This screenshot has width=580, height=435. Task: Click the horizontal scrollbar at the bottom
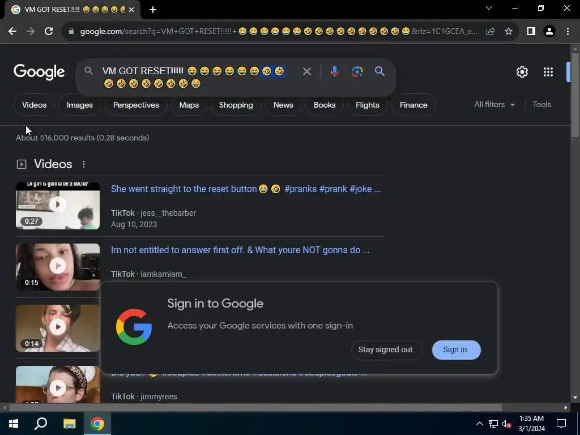(255, 408)
